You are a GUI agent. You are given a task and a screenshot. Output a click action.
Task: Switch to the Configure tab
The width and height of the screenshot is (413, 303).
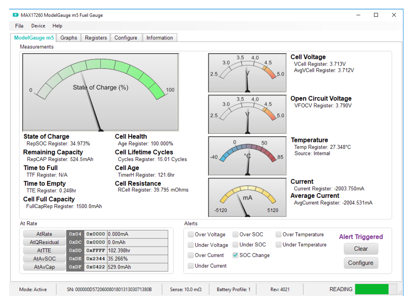pos(126,38)
